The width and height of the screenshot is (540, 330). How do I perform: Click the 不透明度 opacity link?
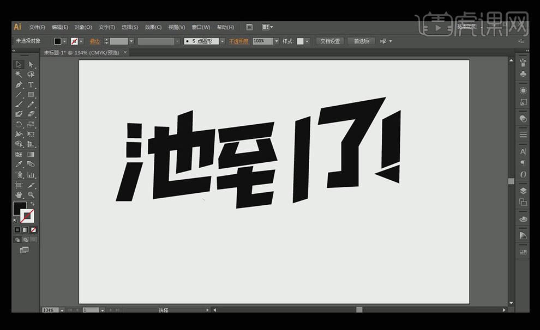[239, 41]
